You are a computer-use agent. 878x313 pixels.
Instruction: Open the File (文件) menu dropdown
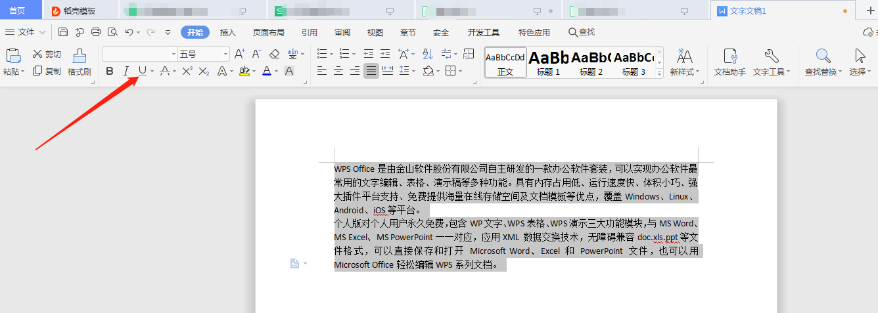coord(26,32)
